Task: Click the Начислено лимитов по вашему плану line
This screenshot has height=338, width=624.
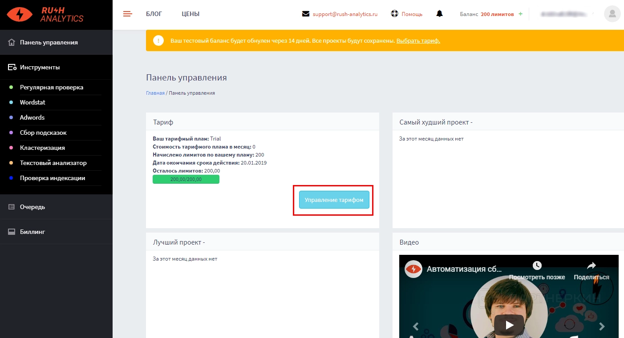Action: (208, 155)
